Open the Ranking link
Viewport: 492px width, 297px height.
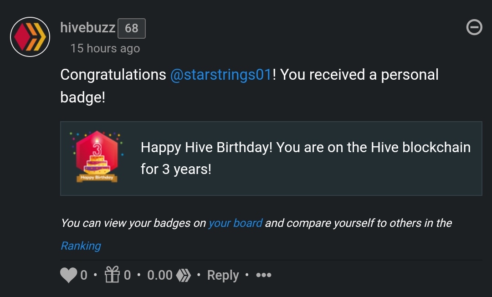coord(81,246)
